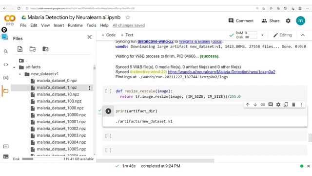Collapse the artifacts folder
This screenshot has height=176, width=312.
click(14, 67)
